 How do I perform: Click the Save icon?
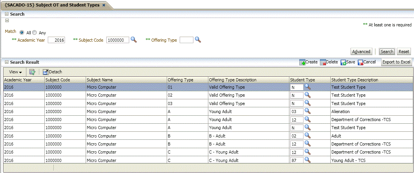(x=343, y=62)
